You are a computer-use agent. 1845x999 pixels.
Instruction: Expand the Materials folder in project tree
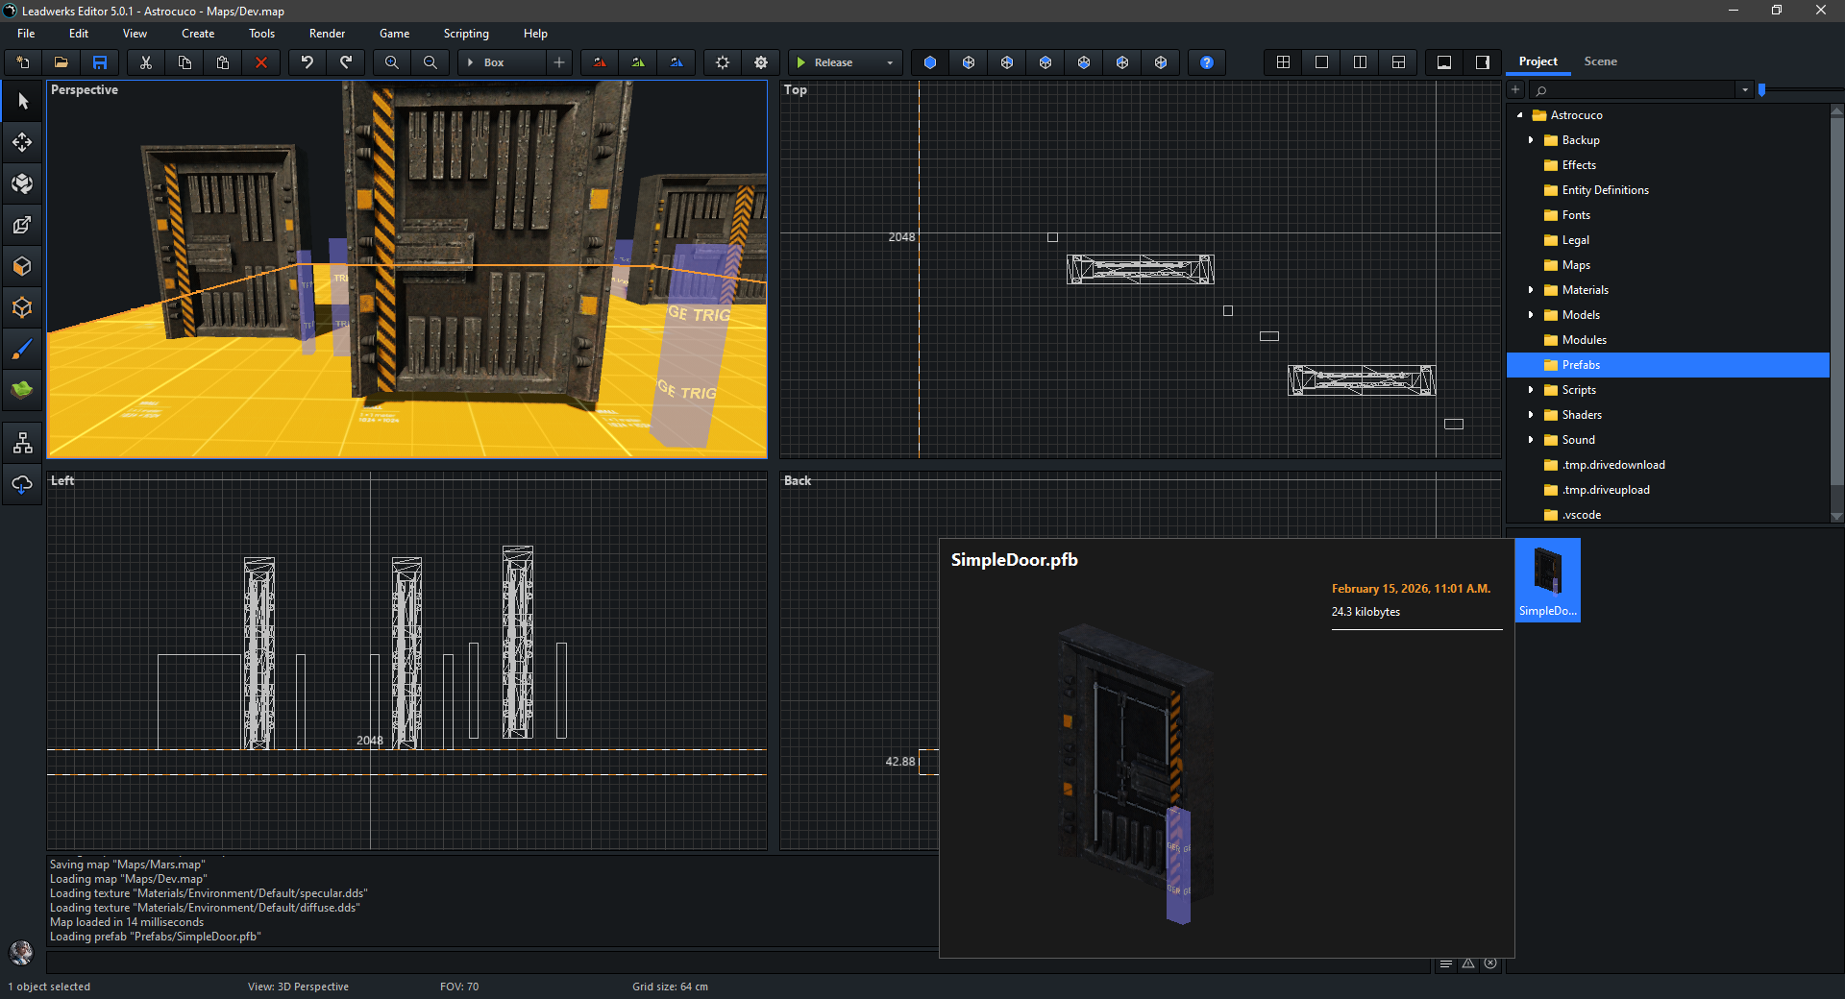click(1531, 290)
